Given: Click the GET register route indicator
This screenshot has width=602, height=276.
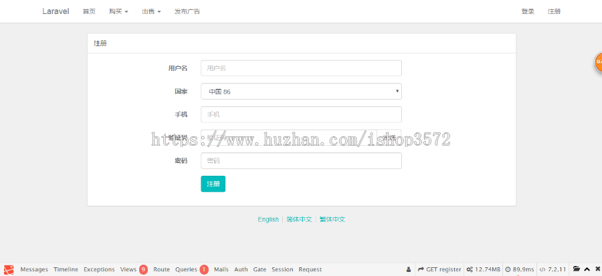Looking at the screenshot, I should (x=439, y=269).
